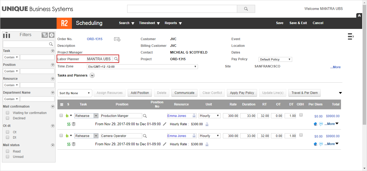Click the Duration field in Camera Operator row
Image resolution: width=367 pixels, height=171 pixels.
(248, 136)
